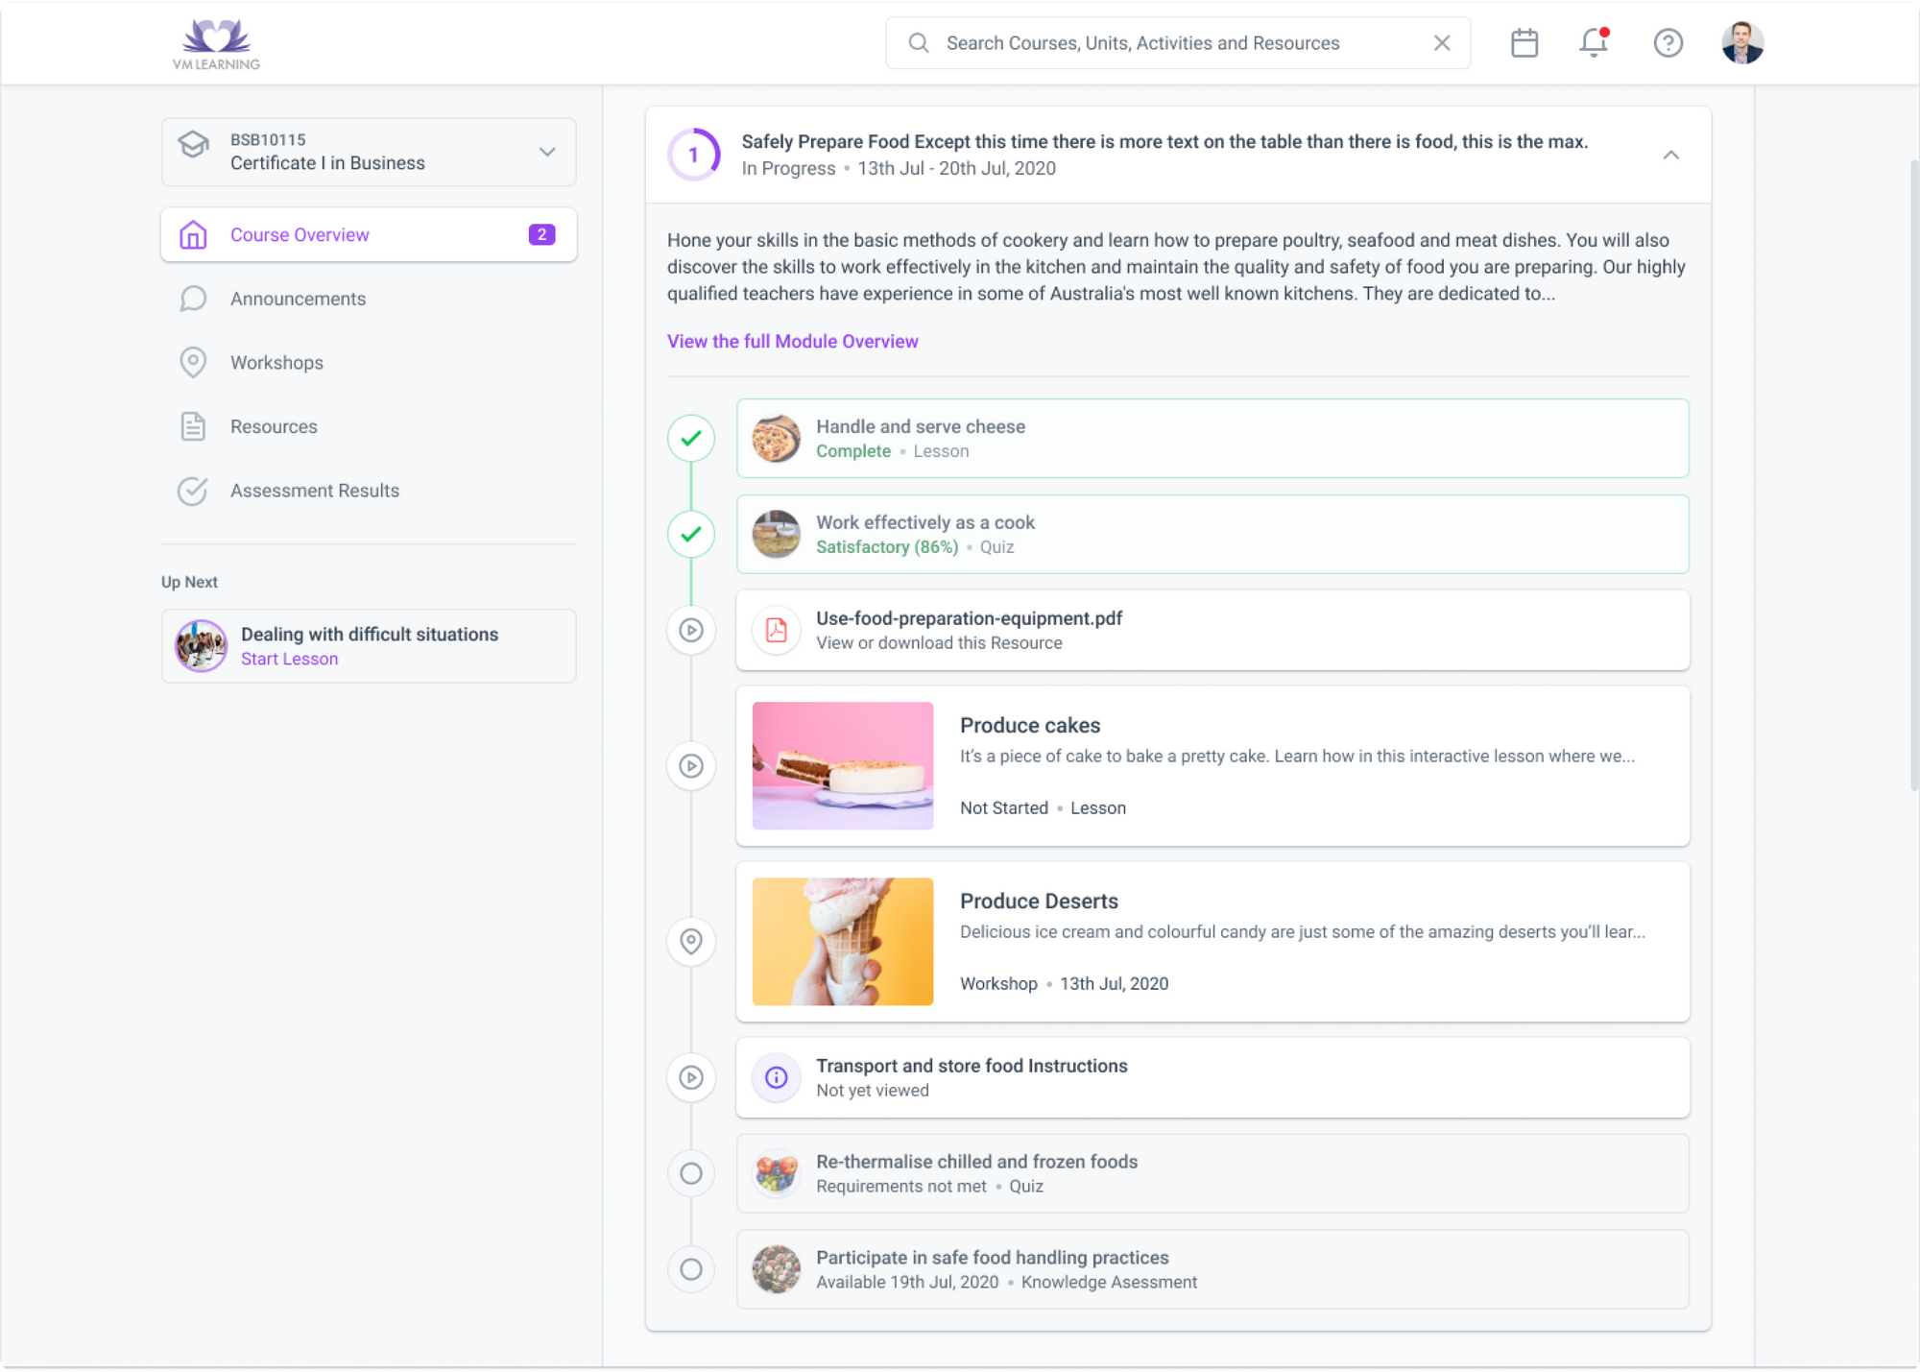Go to Assessment Results in sidebar
This screenshot has height=1372, width=1920.
[314, 491]
